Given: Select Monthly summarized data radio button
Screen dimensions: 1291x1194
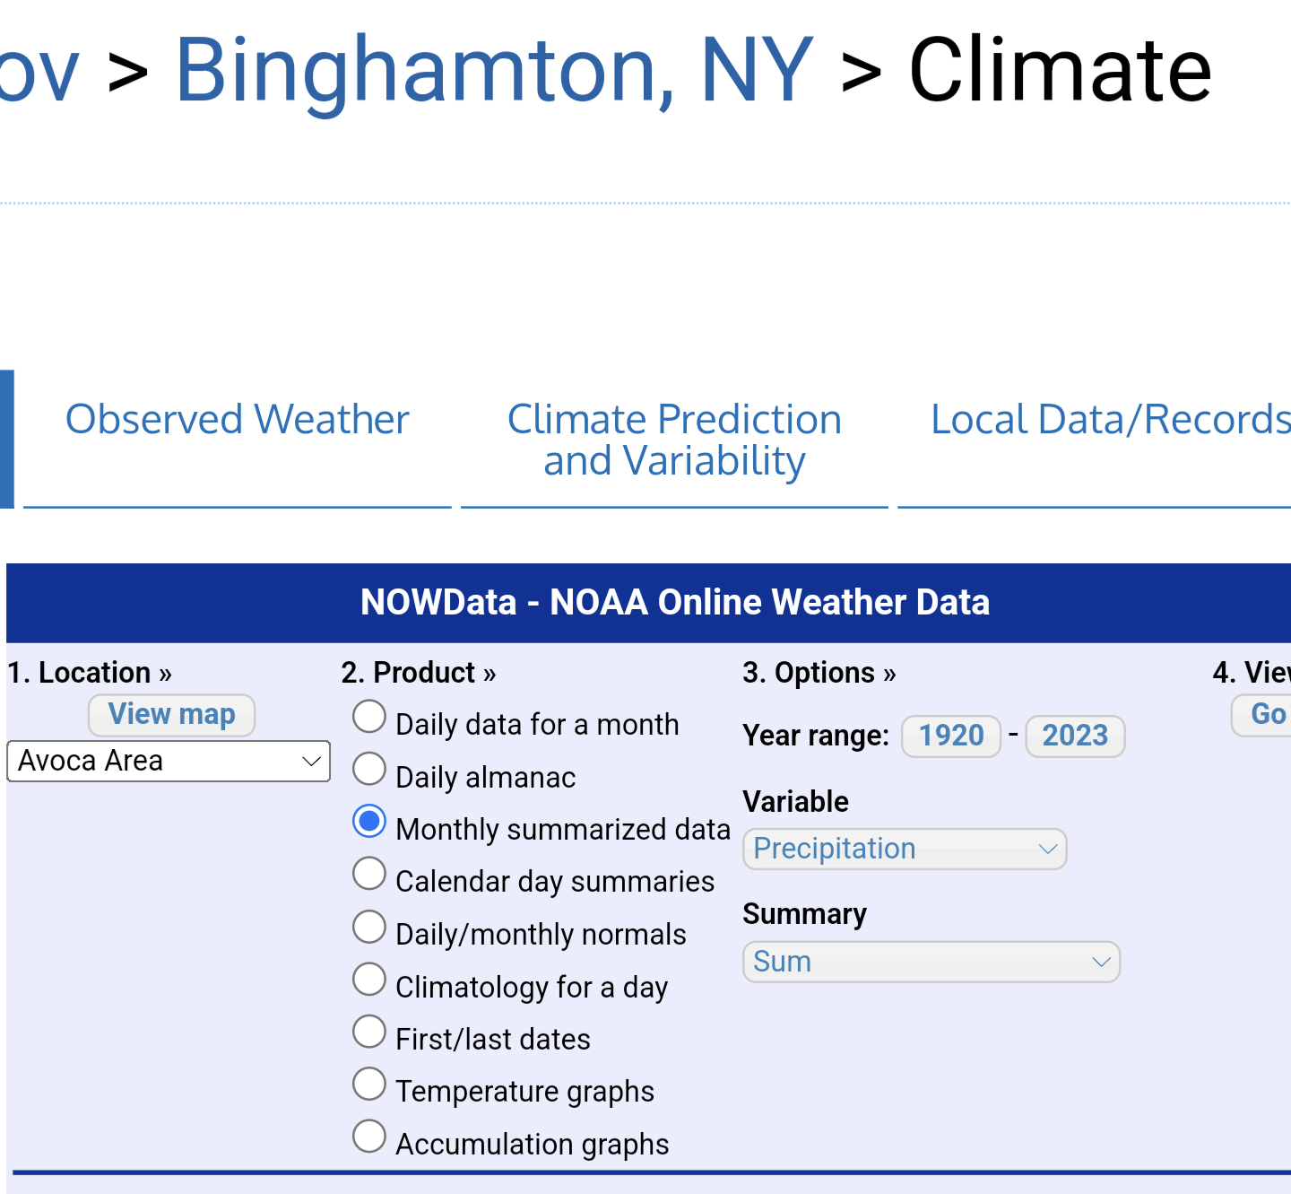Looking at the screenshot, I should 369,822.
